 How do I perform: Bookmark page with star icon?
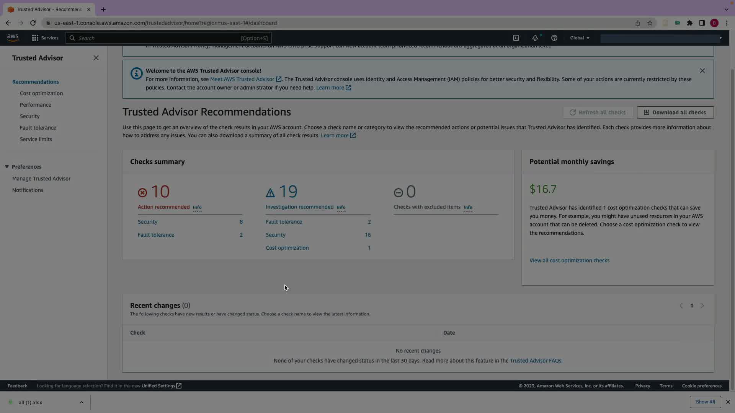tap(650, 23)
